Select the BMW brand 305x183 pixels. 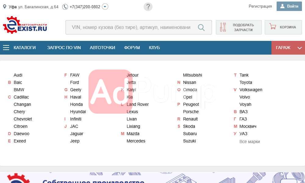coord(19,90)
